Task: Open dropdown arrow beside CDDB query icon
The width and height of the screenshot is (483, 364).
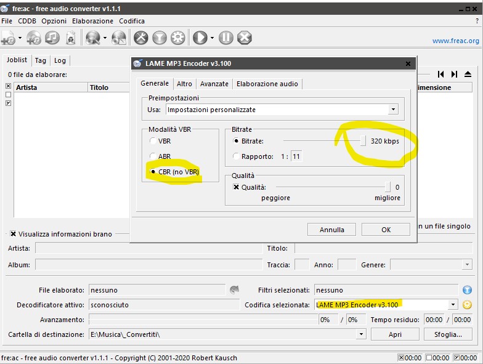Action: click(105, 38)
